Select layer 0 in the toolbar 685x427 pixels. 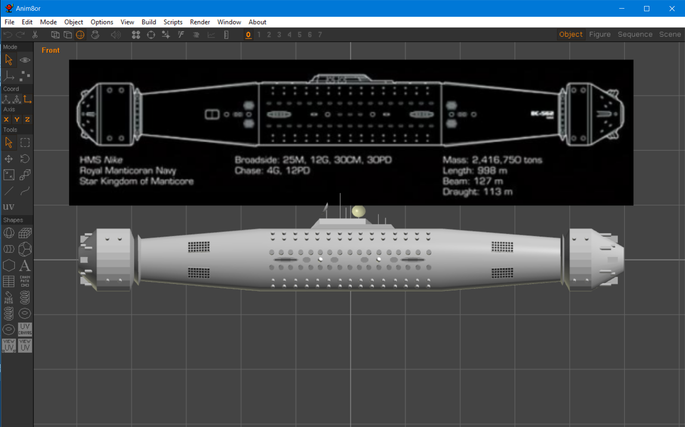pos(249,35)
